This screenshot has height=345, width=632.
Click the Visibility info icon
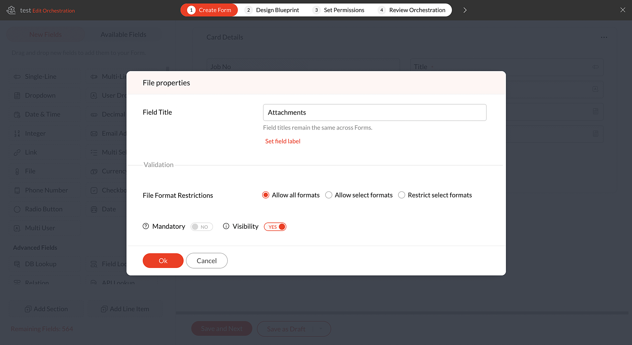click(226, 226)
